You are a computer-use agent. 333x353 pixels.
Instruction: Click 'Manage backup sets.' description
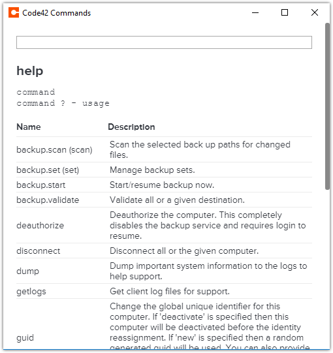(x=152, y=170)
